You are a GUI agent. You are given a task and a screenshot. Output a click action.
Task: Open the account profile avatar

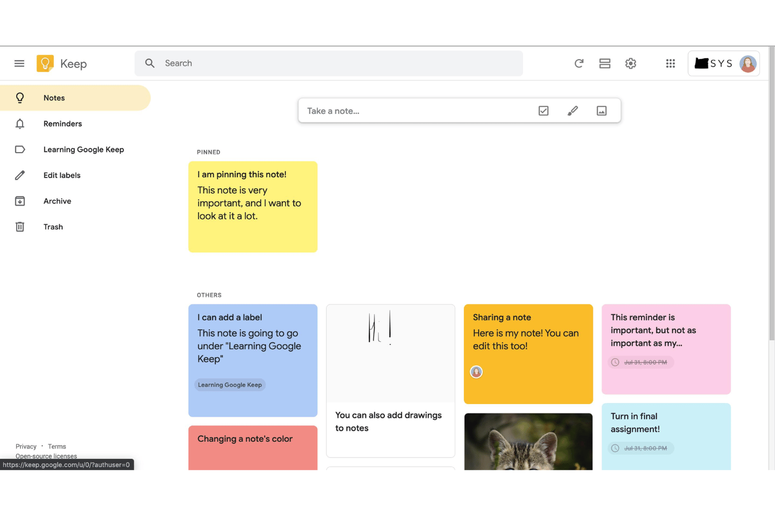[748, 64]
